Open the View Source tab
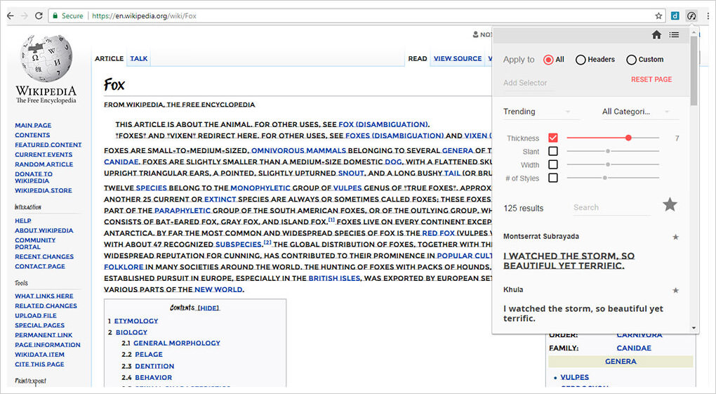This screenshot has height=394, width=716. tap(458, 59)
